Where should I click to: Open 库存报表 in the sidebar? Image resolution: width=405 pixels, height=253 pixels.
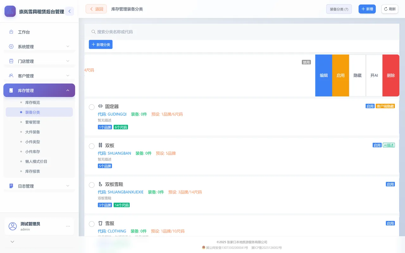pyautogui.click(x=39, y=171)
